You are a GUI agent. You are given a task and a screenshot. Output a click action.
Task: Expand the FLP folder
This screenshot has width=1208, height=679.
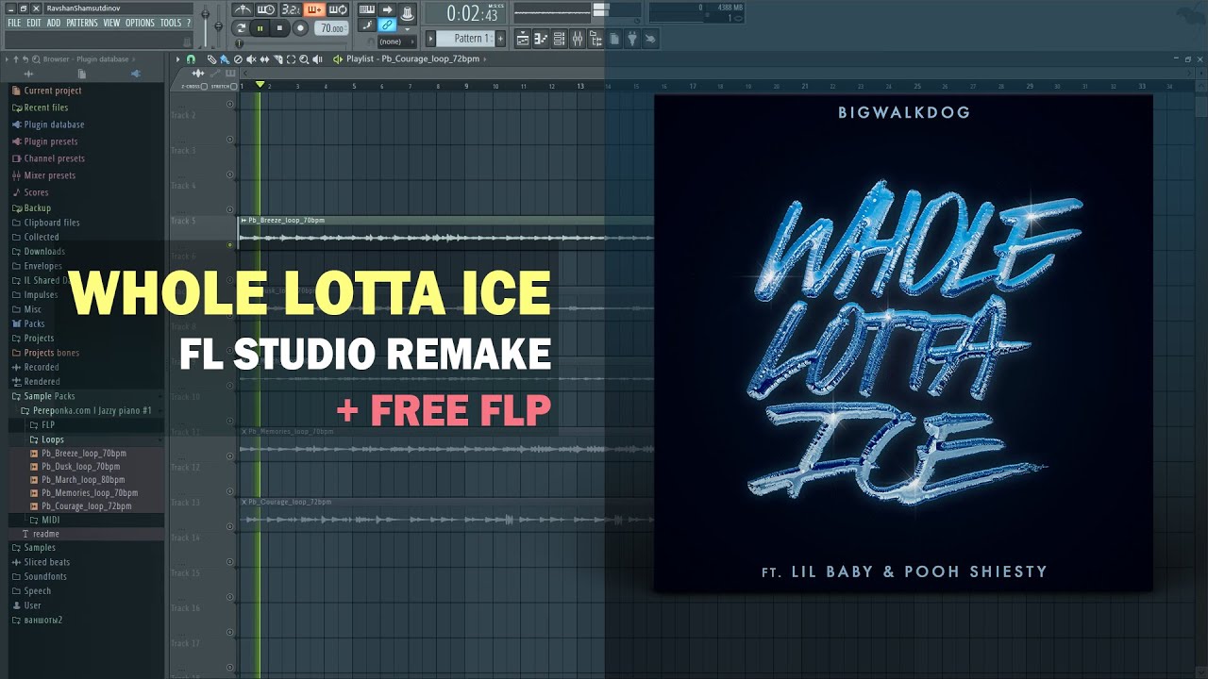pyautogui.click(x=42, y=424)
